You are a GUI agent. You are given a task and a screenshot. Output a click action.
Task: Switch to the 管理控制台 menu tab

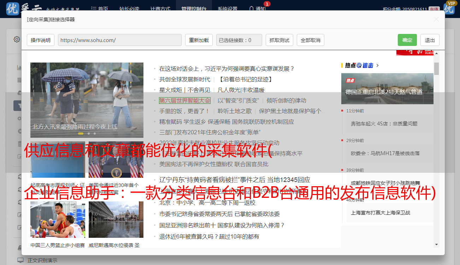tap(194, 8)
